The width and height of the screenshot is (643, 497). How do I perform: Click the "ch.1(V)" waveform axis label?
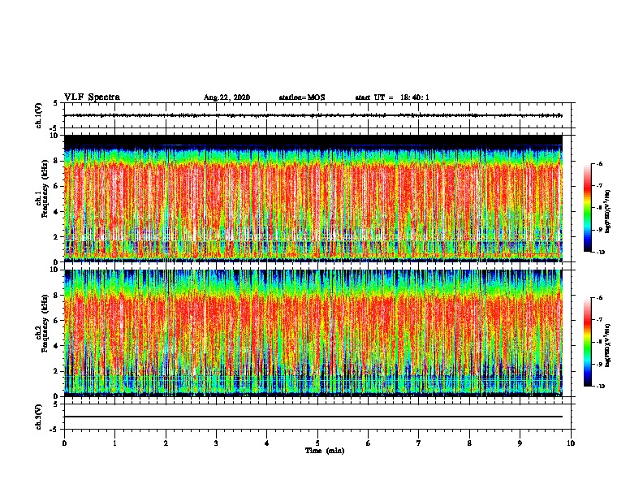38,115
